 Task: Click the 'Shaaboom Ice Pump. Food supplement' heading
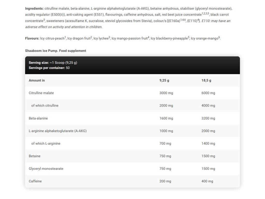(55, 51)
